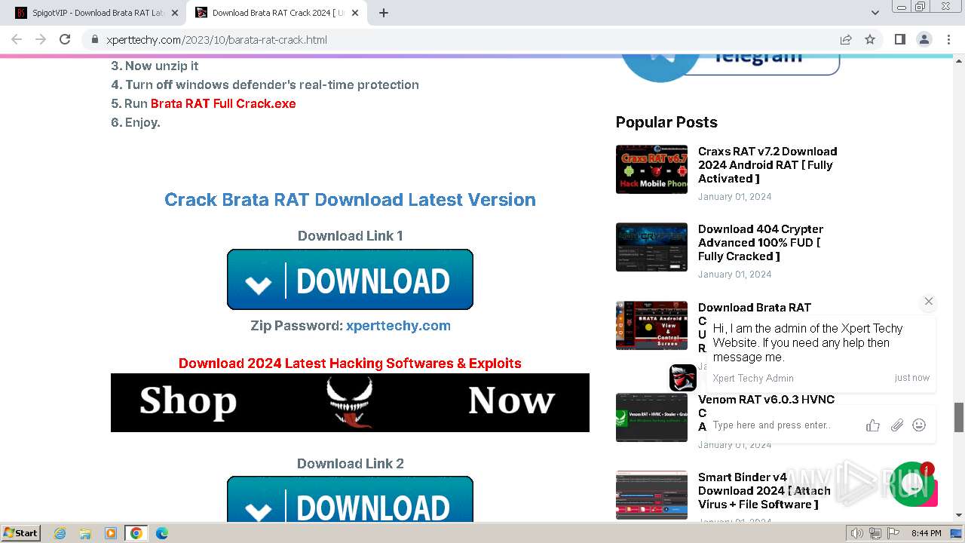This screenshot has width=965, height=543.
Task: Attach a file with paperclip icon
Action: click(x=896, y=425)
